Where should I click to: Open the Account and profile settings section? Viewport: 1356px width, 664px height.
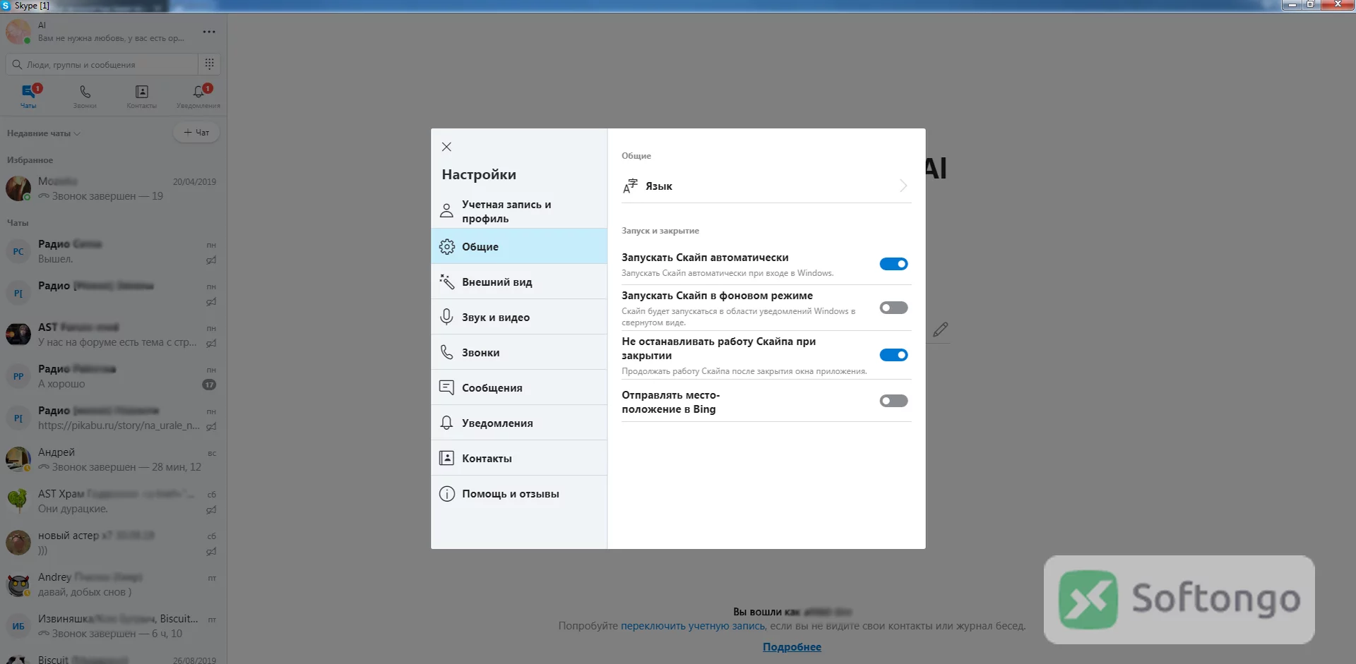[519, 211]
